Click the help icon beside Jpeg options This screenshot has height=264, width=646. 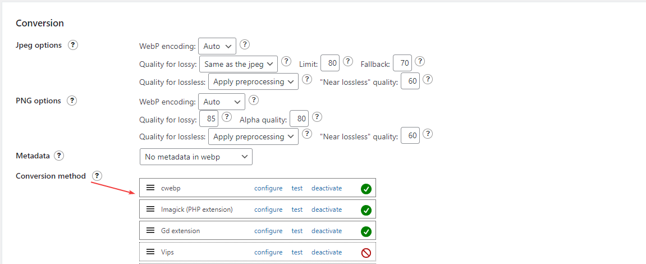click(72, 45)
